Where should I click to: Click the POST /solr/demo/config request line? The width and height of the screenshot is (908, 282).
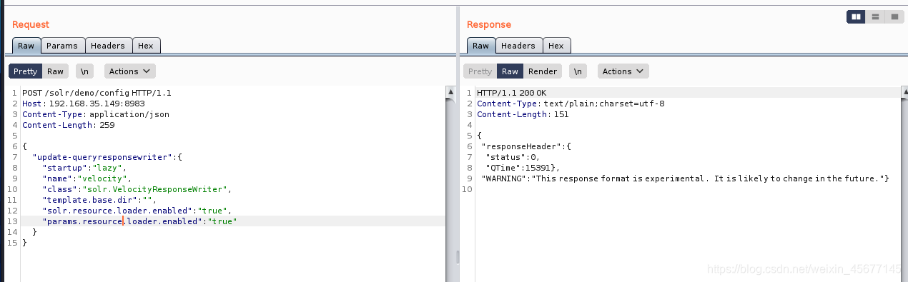coord(97,93)
